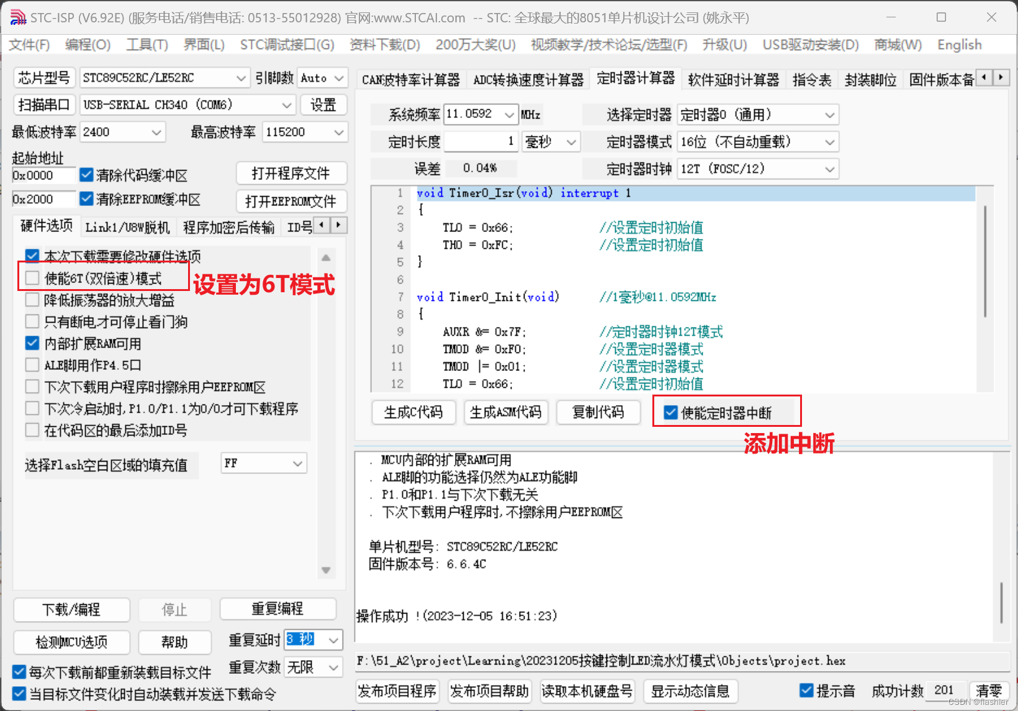The image size is (1018, 711).
Task: Click hardware options list scroll-up arrow
Action: coord(326,257)
